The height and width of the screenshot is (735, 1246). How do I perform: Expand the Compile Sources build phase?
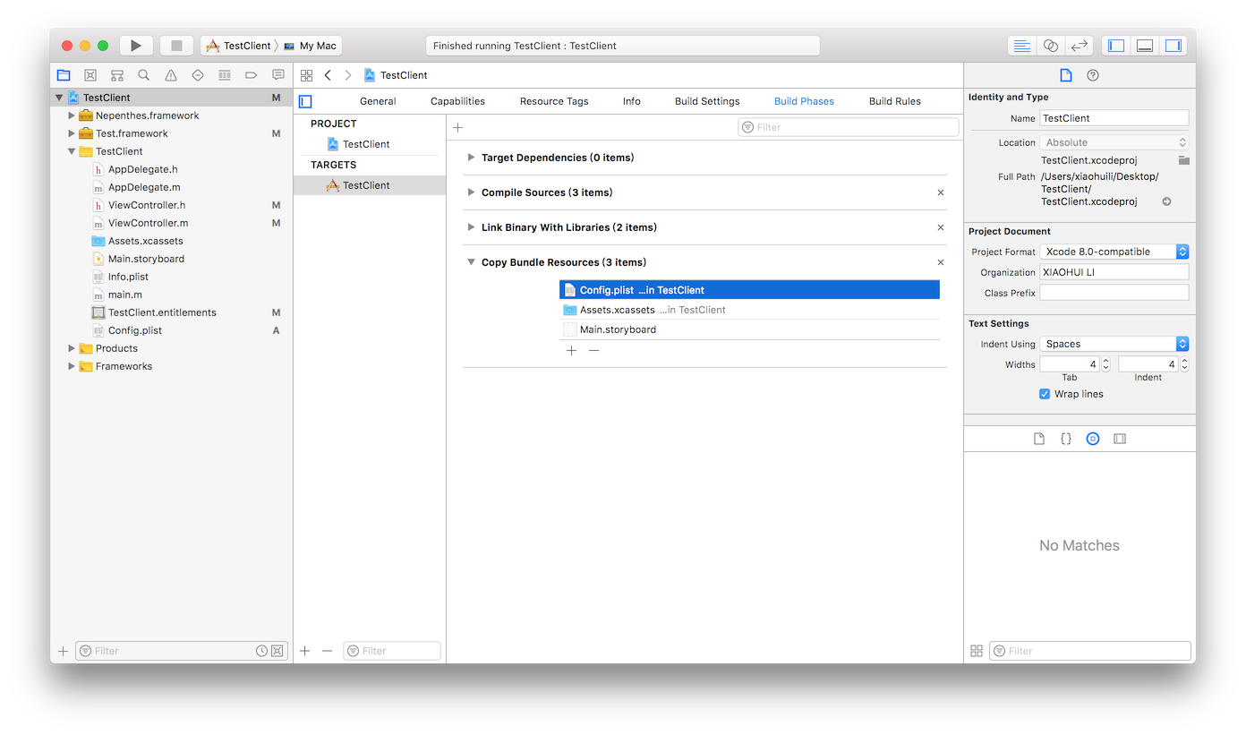[x=471, y=192]
